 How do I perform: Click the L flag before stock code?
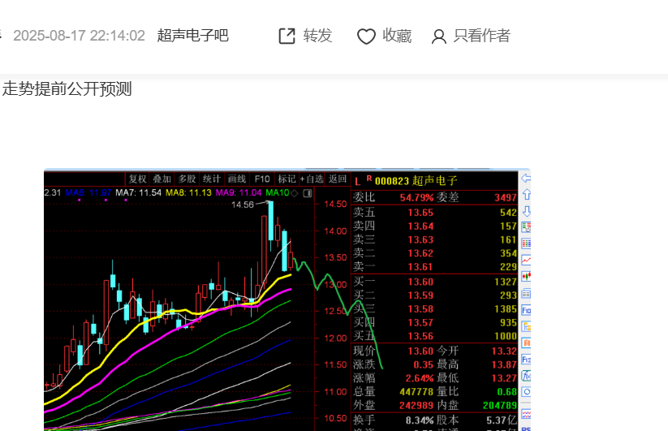357,182
